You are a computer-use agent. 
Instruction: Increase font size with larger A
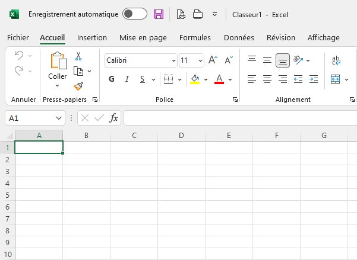[213, 60]
